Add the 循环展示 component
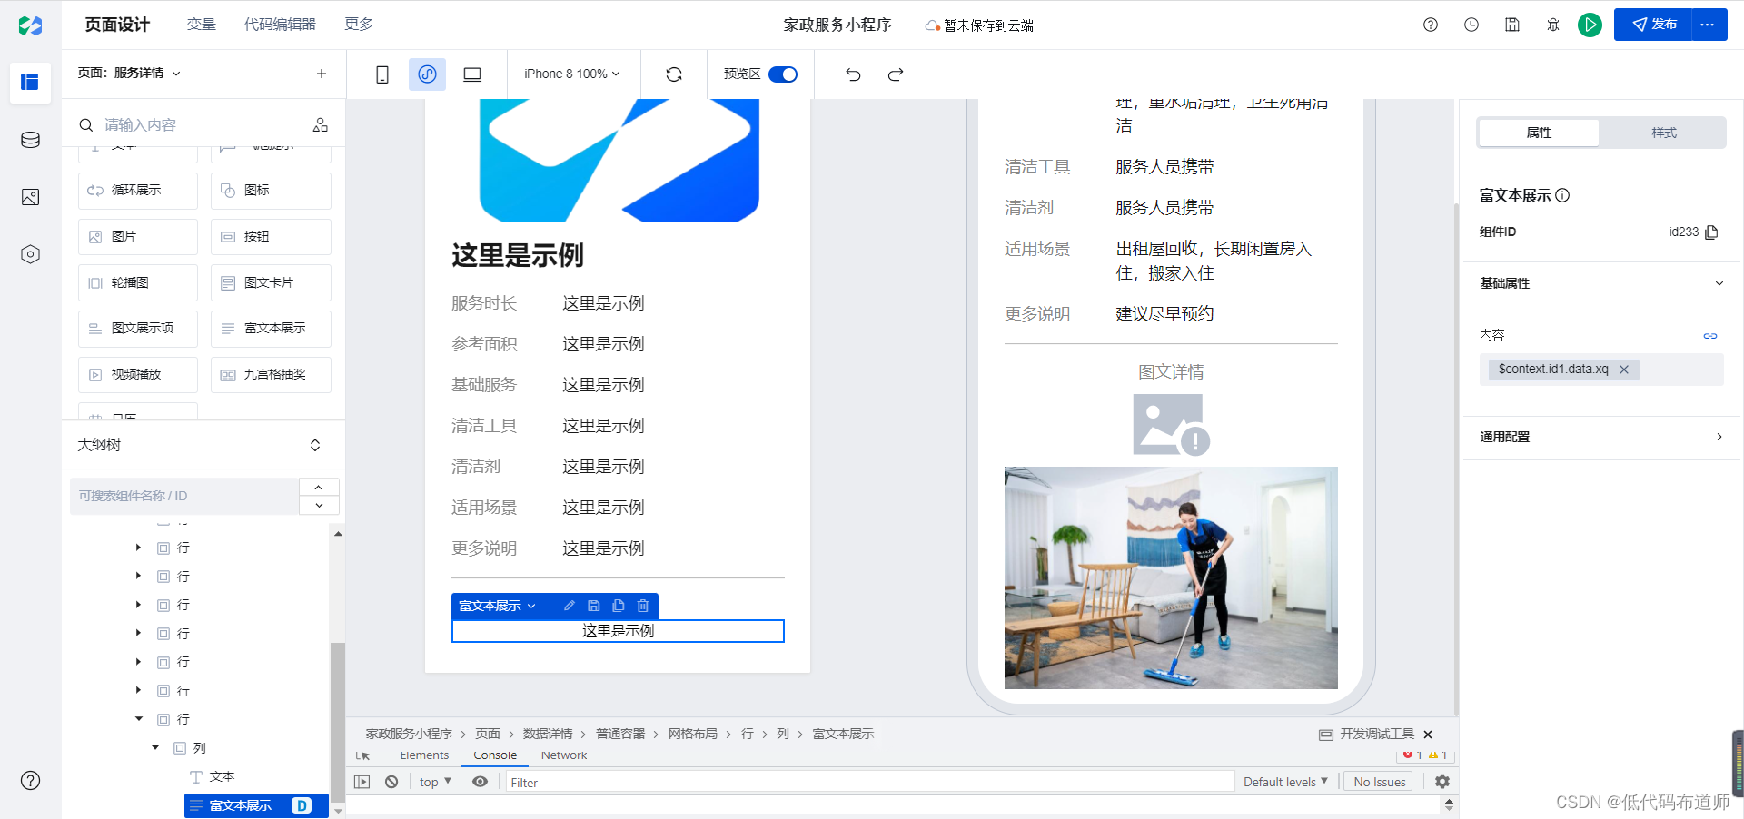This screenshot has width=1744, height=819. pos(138,191)
